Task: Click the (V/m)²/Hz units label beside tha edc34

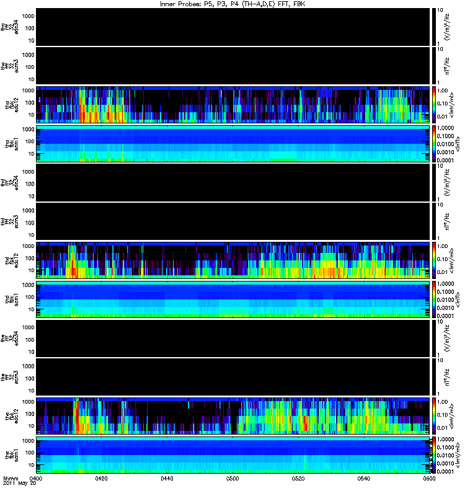Action: click(448, 27)
